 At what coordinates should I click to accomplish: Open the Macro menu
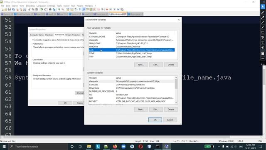tap(66, 6)
